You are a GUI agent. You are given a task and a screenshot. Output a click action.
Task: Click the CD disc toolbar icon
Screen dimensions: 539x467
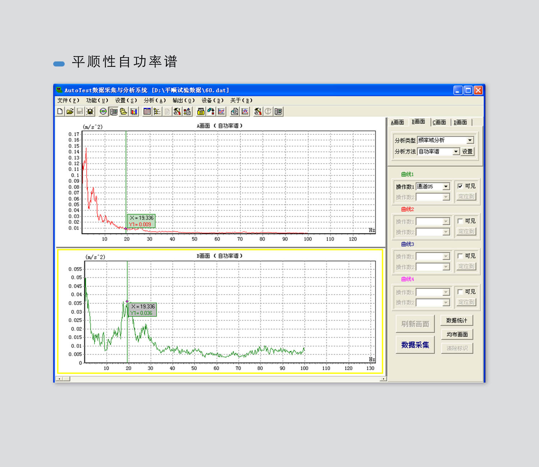pos(103,111)
